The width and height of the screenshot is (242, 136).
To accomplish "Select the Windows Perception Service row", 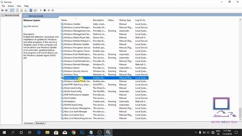I will (x=104, y=48).
